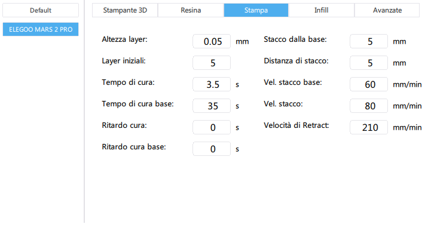Edit the Altezza layer value field
Viewport: 428px width, 227px height.
[212, 41]
